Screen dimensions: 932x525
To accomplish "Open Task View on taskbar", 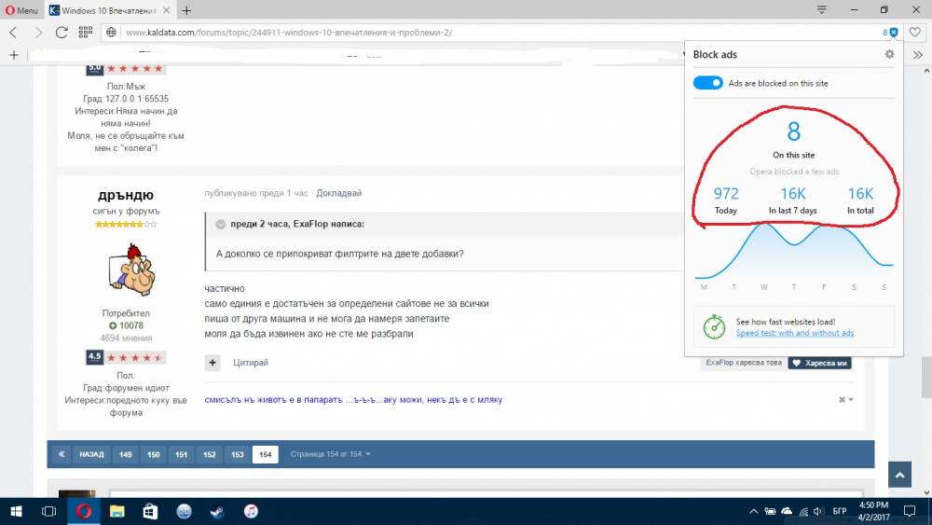I will click(48, 511).
